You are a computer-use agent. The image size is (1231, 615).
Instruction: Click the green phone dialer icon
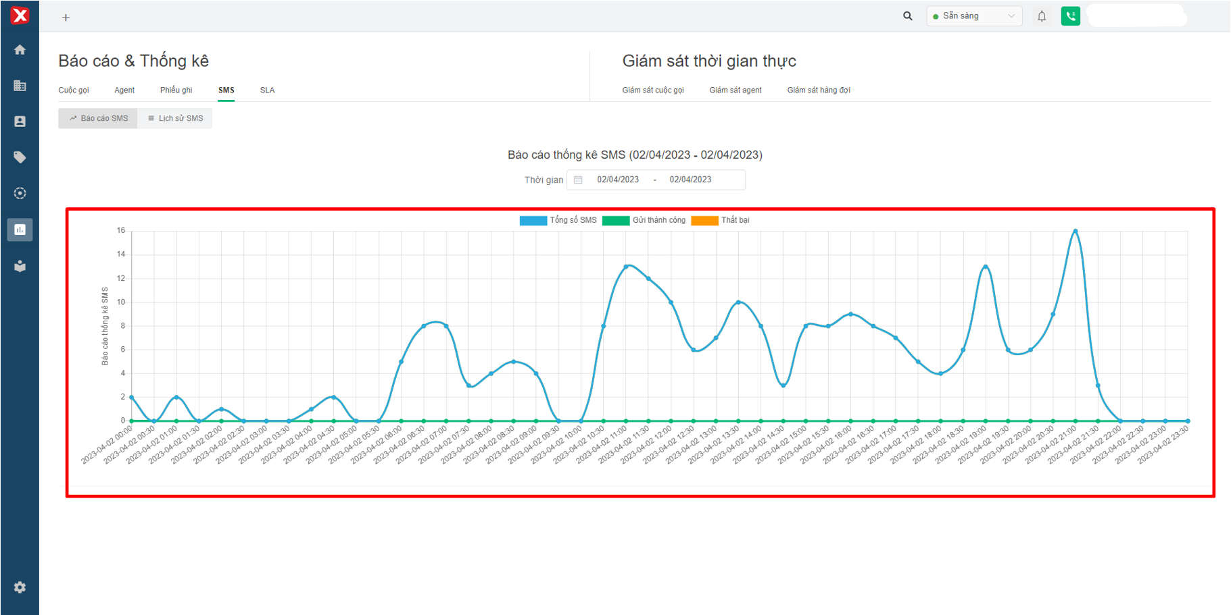[x=1070, y=16]
